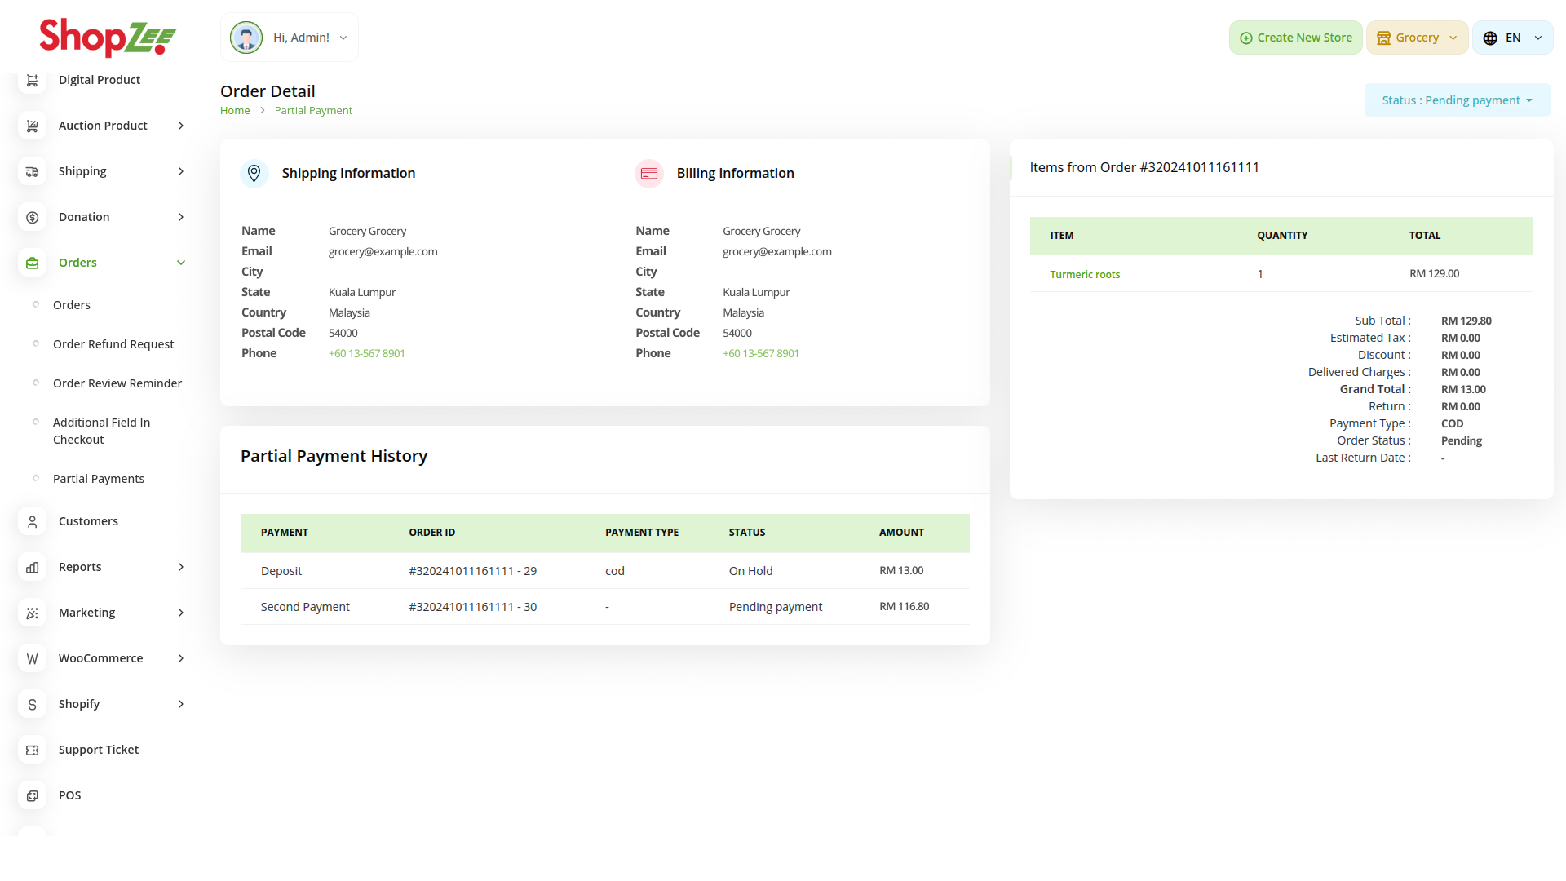
Task: Select Order Refund Request menu item
Action: 113,344
